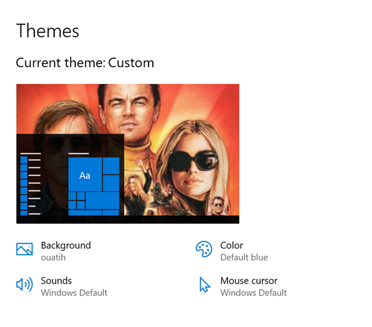
Task: Click the 'Aa' tile in preview
Action: point(85,174)
